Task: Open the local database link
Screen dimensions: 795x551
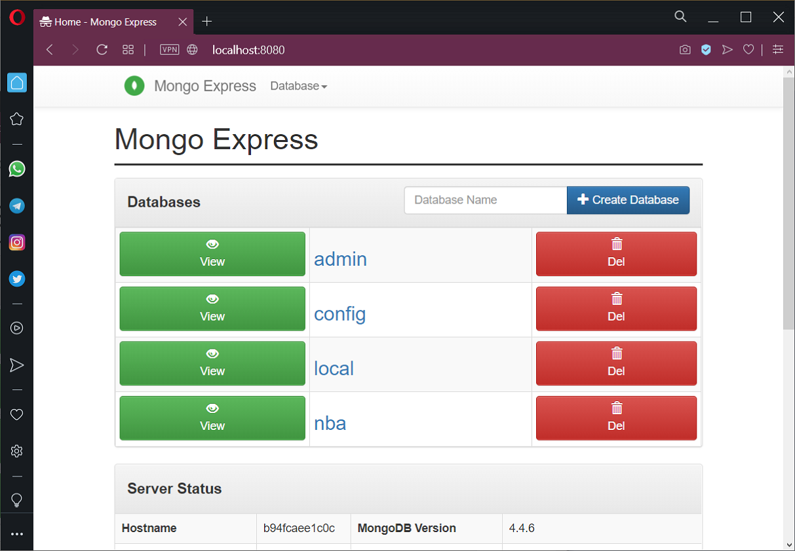Action: (x=334, y=368)
